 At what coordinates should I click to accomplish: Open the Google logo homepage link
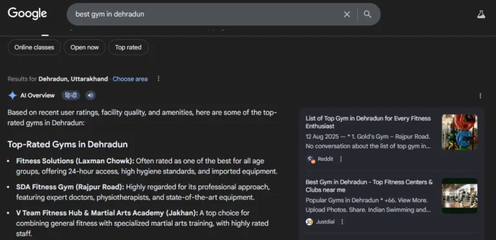coord(27,14)
